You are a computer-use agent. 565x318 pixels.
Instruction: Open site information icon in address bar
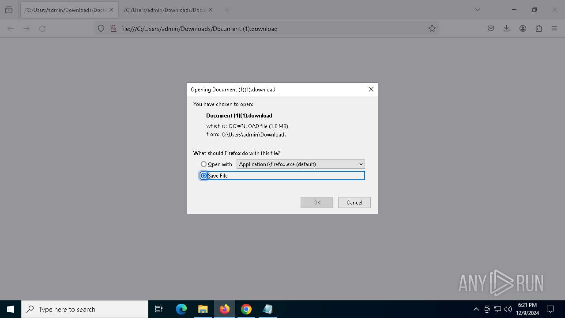113,29
